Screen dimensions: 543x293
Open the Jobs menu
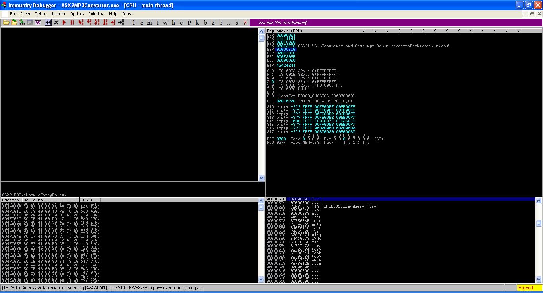pyautogui.click(x=126, y=14)
